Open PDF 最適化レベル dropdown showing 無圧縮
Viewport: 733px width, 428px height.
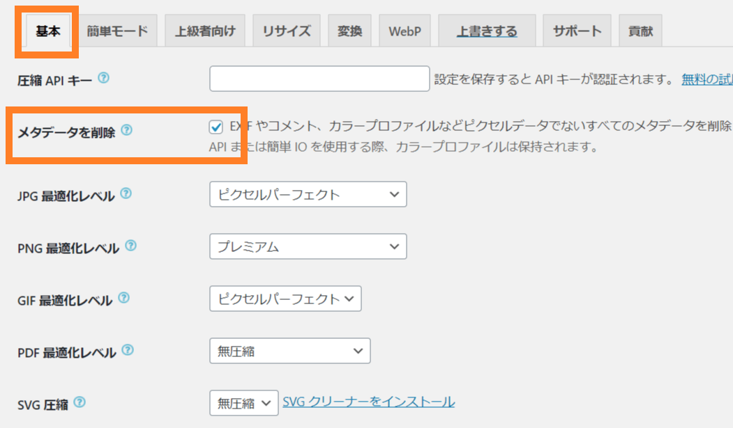click(x=290, y=351)
